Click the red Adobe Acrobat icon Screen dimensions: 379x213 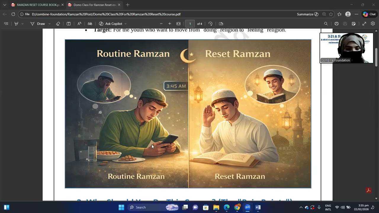(x=369, y=190)
